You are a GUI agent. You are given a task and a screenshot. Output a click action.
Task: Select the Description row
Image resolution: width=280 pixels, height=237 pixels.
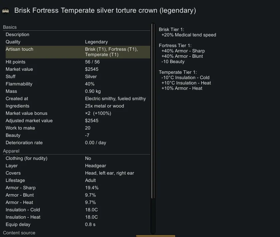(x=77, y=35)
